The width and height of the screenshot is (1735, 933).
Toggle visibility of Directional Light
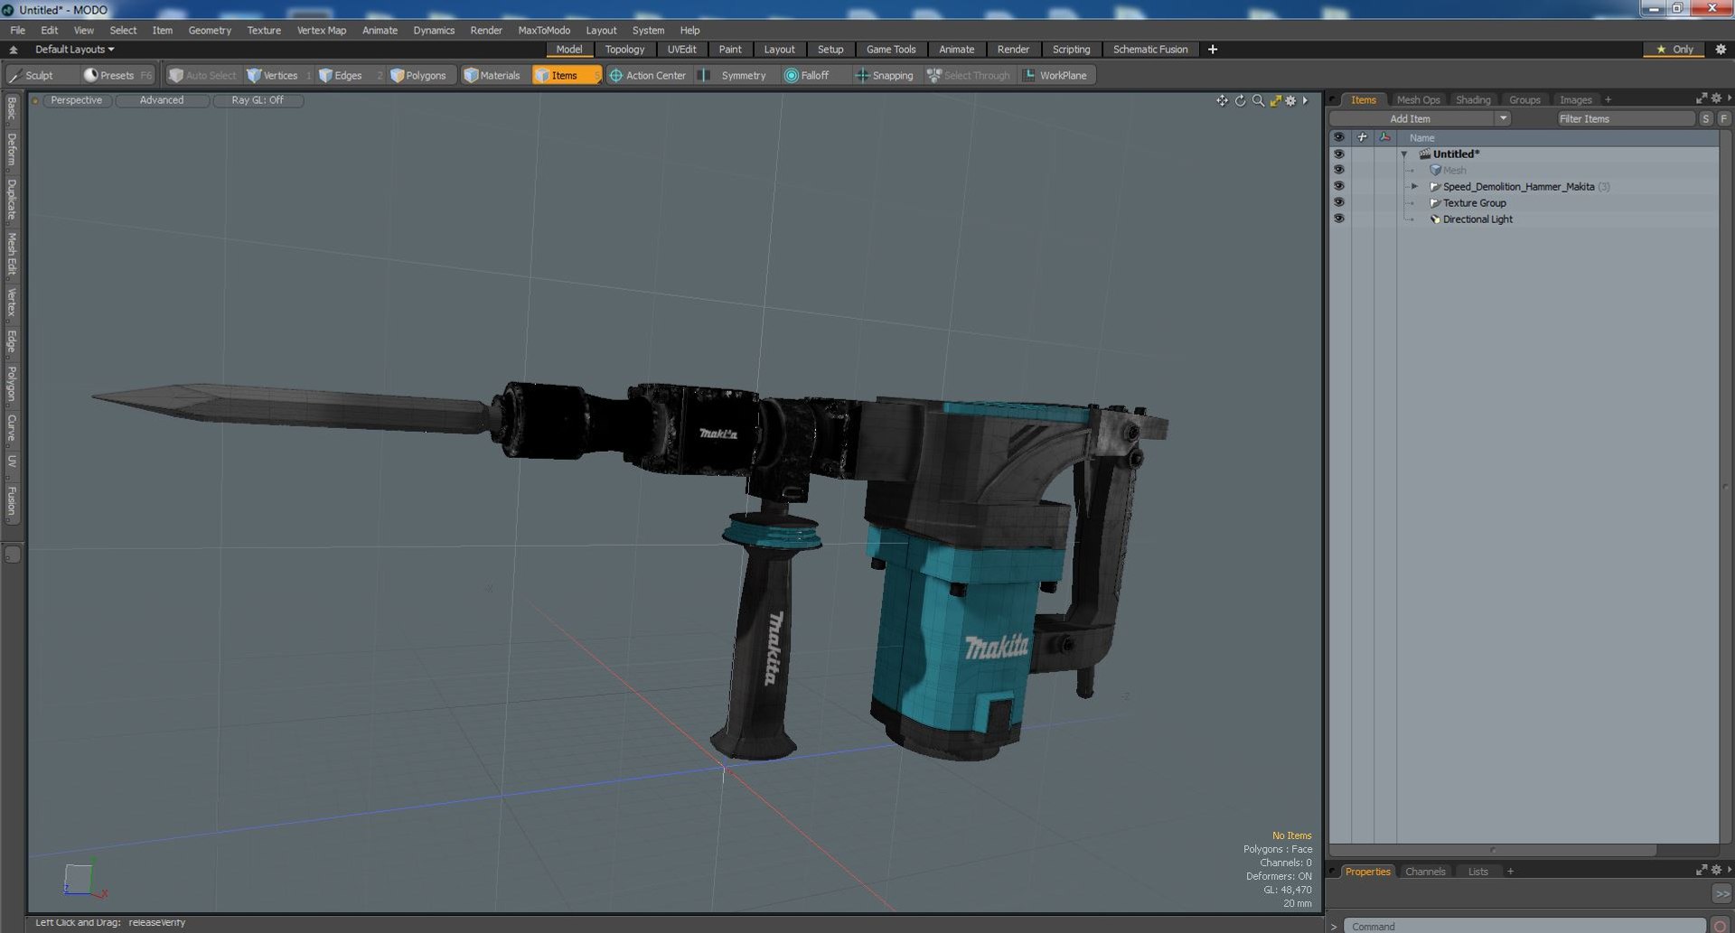point(1338,219)
